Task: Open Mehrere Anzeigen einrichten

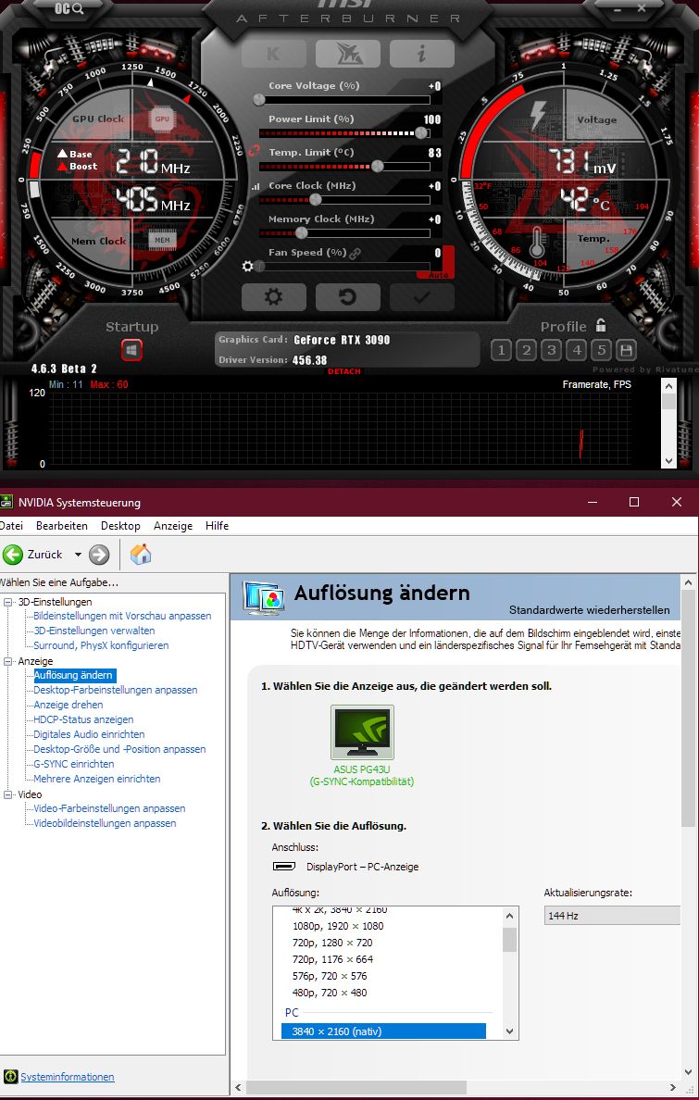Action: (97, 779)
